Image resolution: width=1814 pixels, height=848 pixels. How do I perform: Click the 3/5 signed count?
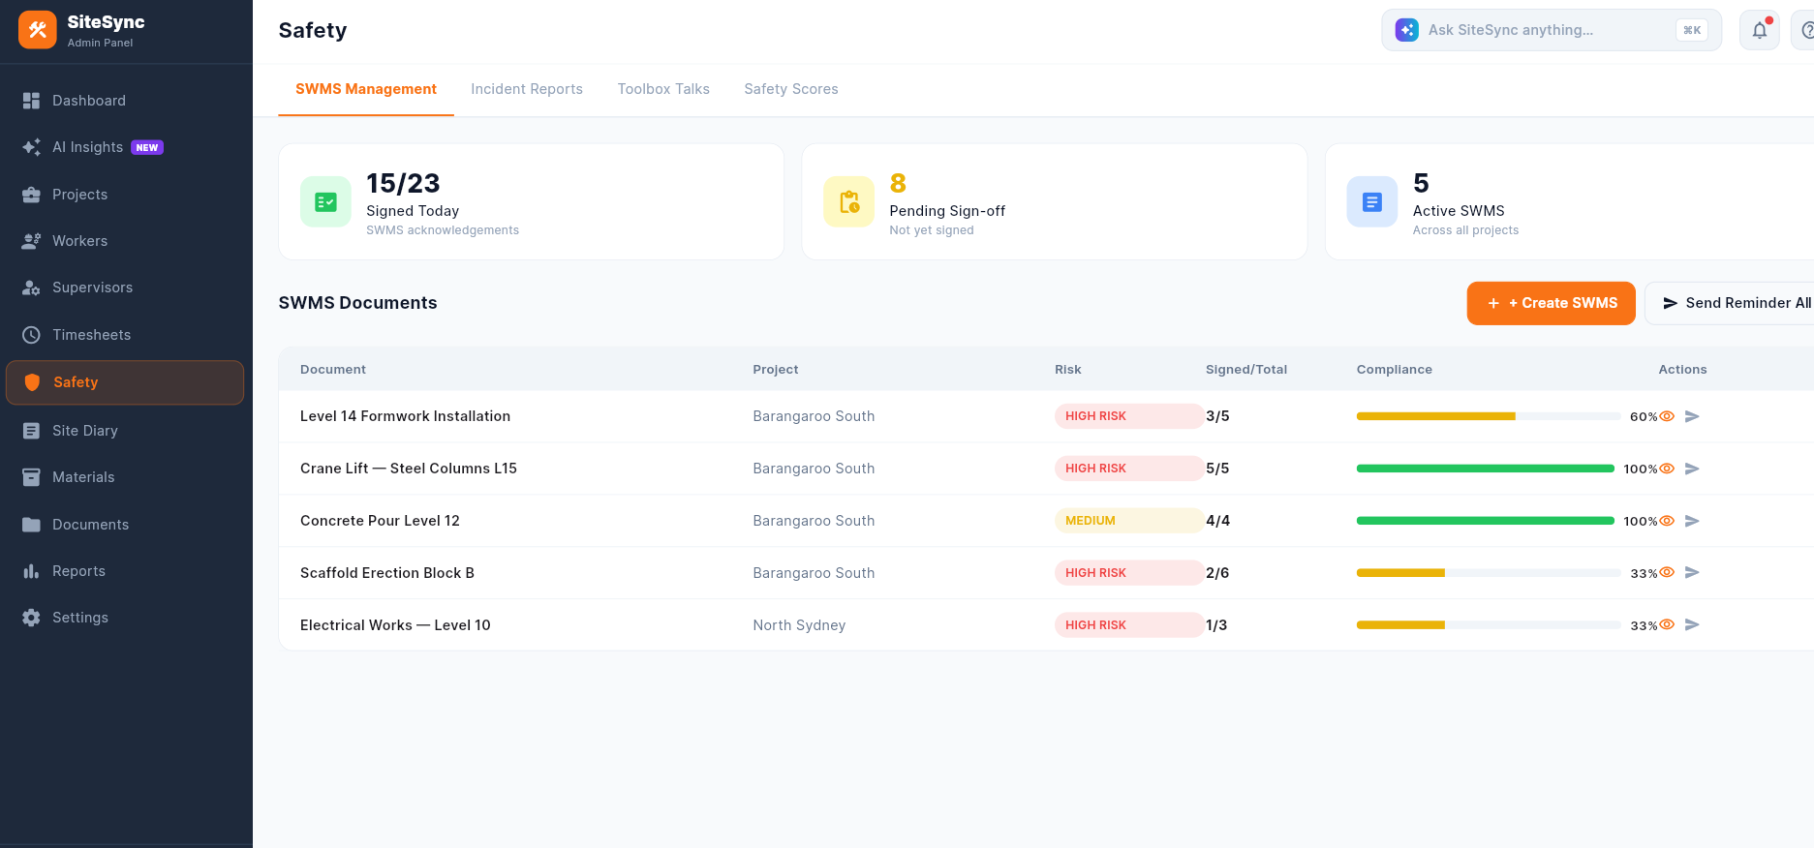click(1217, 416)
